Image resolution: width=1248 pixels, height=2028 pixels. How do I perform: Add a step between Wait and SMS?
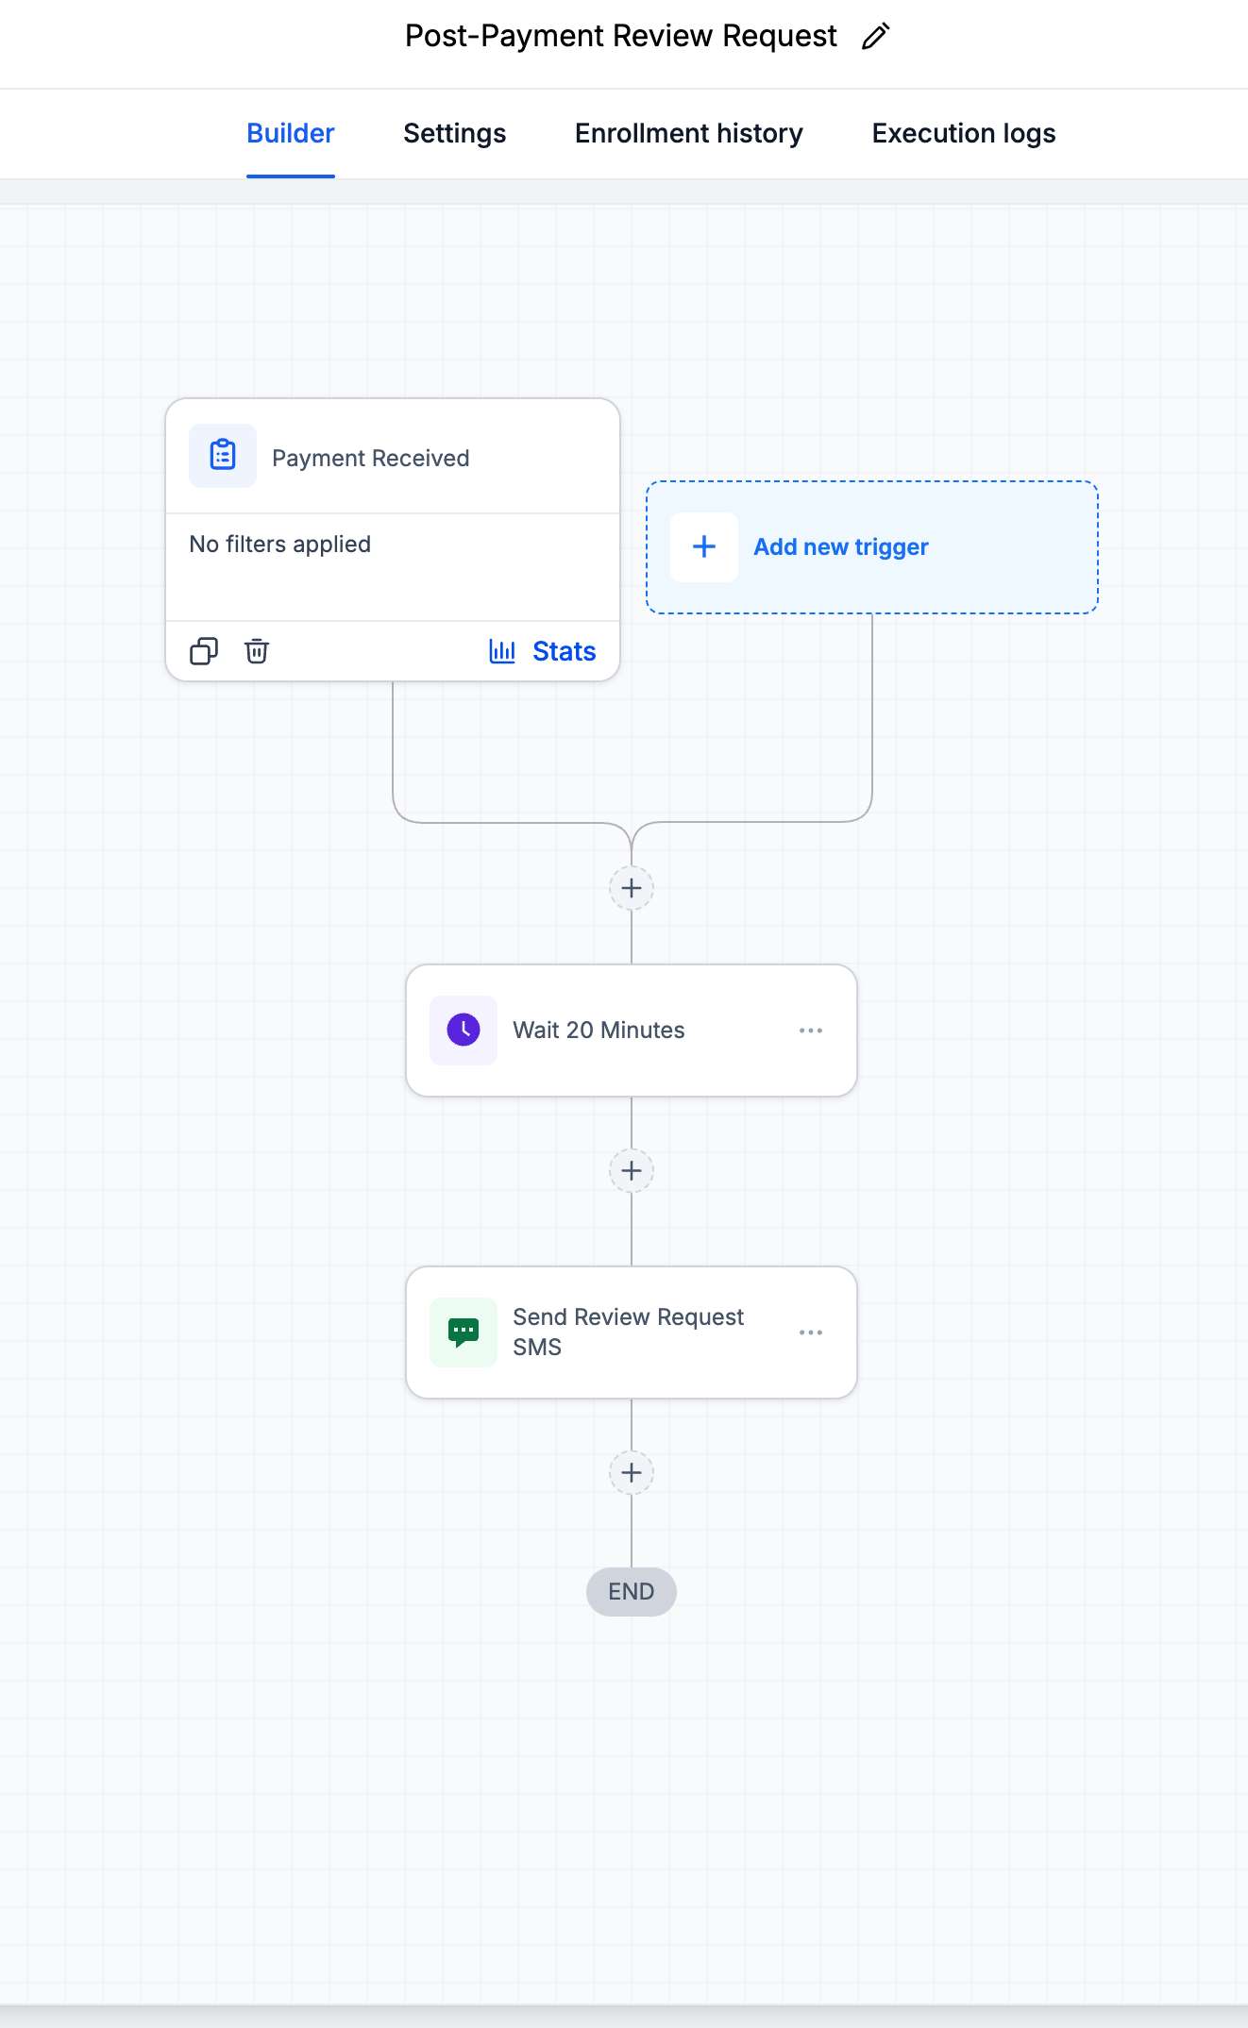click(x=632, y=1171)
